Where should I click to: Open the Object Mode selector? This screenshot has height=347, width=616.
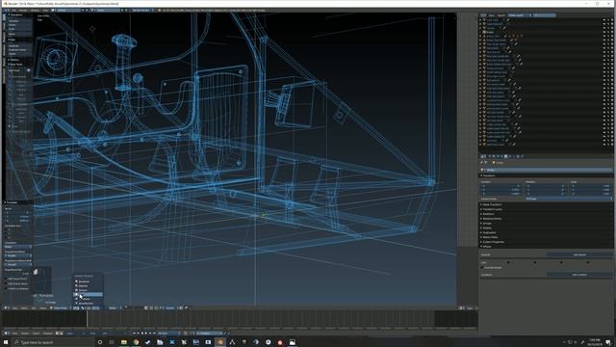coord(60,308)
